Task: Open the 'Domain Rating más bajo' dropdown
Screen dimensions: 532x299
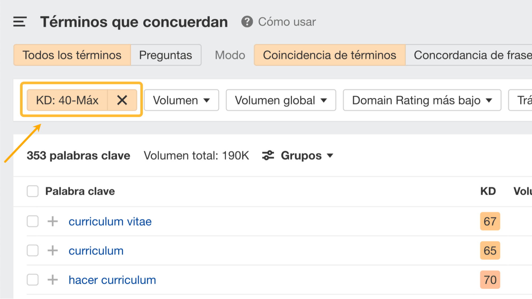Action: (x=422, y=100)
